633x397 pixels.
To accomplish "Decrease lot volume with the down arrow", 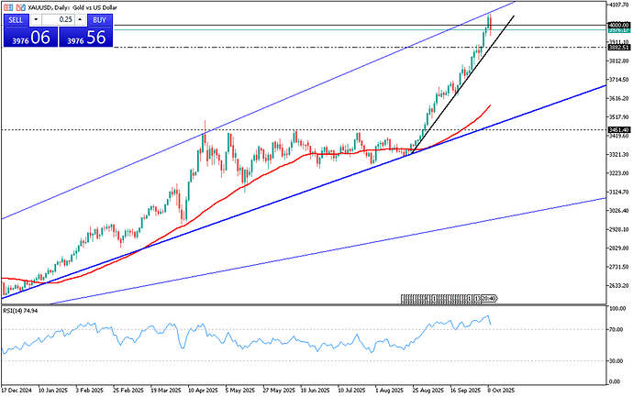I will click(35, 19).
